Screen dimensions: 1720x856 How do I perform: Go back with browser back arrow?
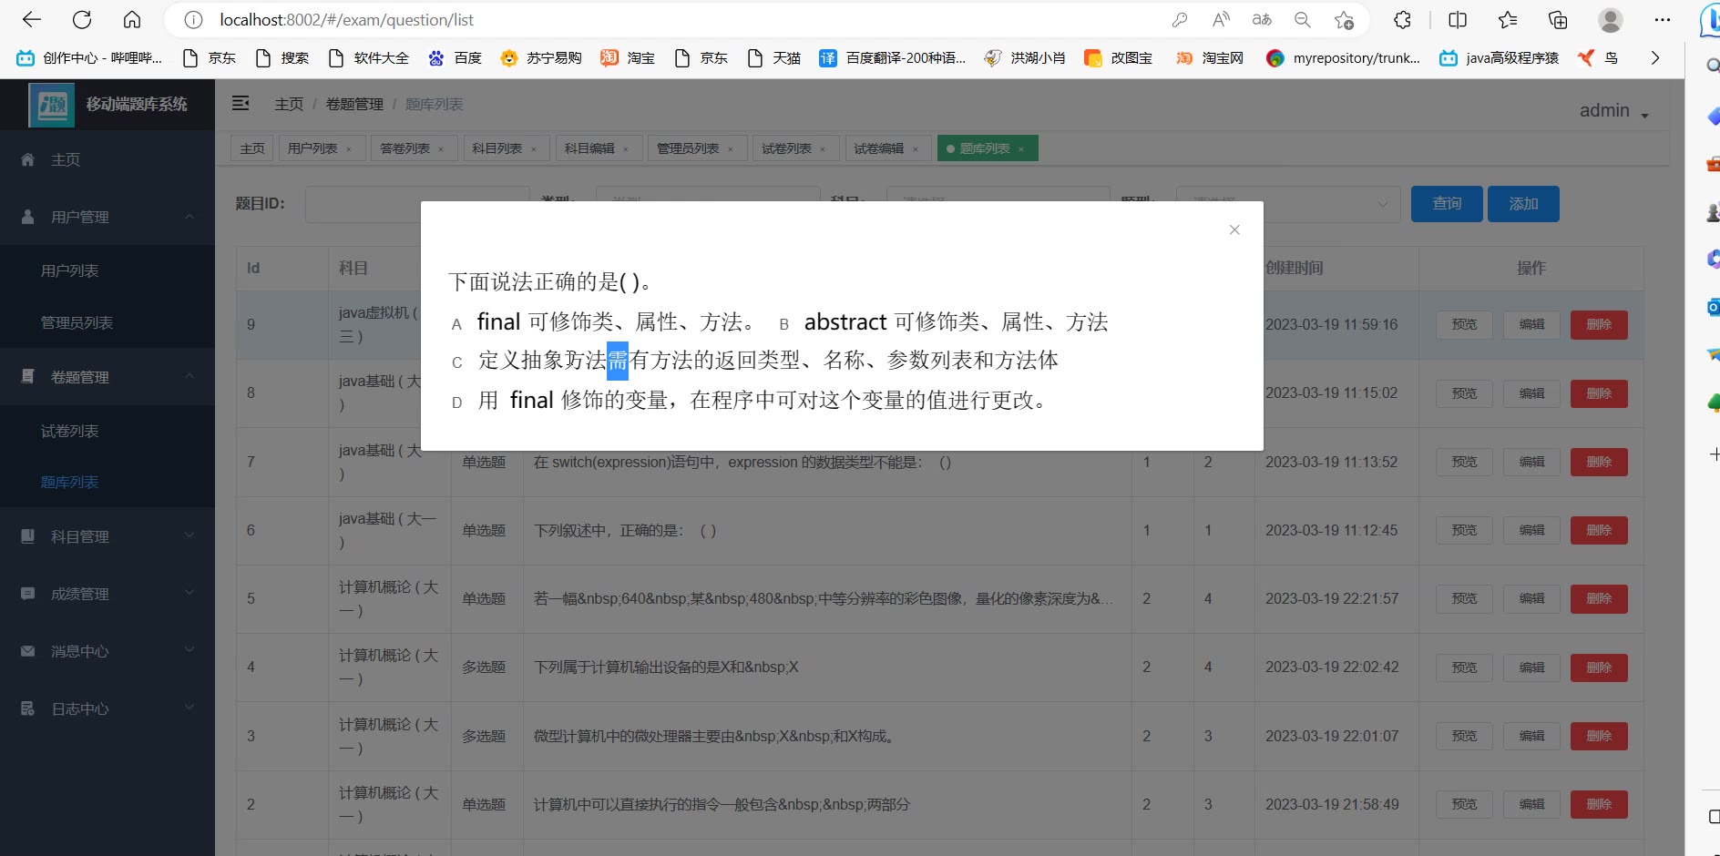(x=32, y=20)
